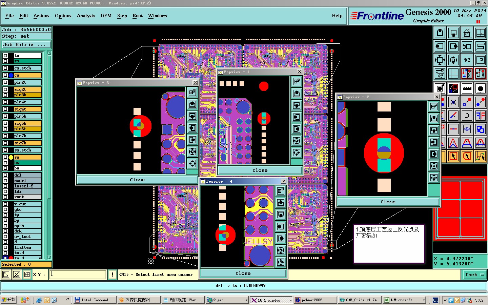Select the undo previous view icon
488x305 pixels.
(467, 46)
